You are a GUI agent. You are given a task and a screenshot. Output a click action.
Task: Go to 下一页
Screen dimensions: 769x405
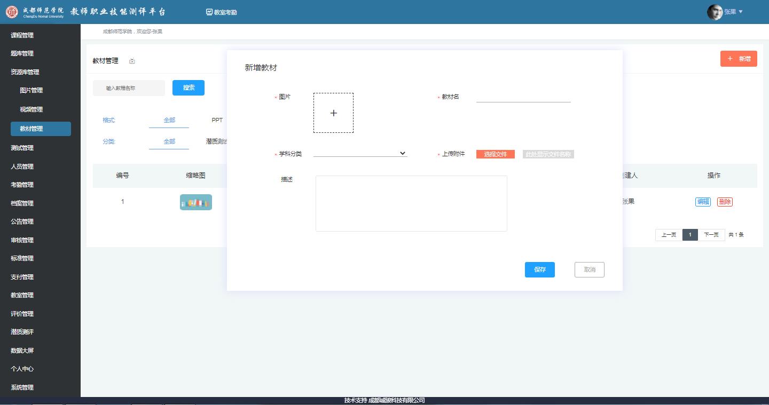[711, 235]
